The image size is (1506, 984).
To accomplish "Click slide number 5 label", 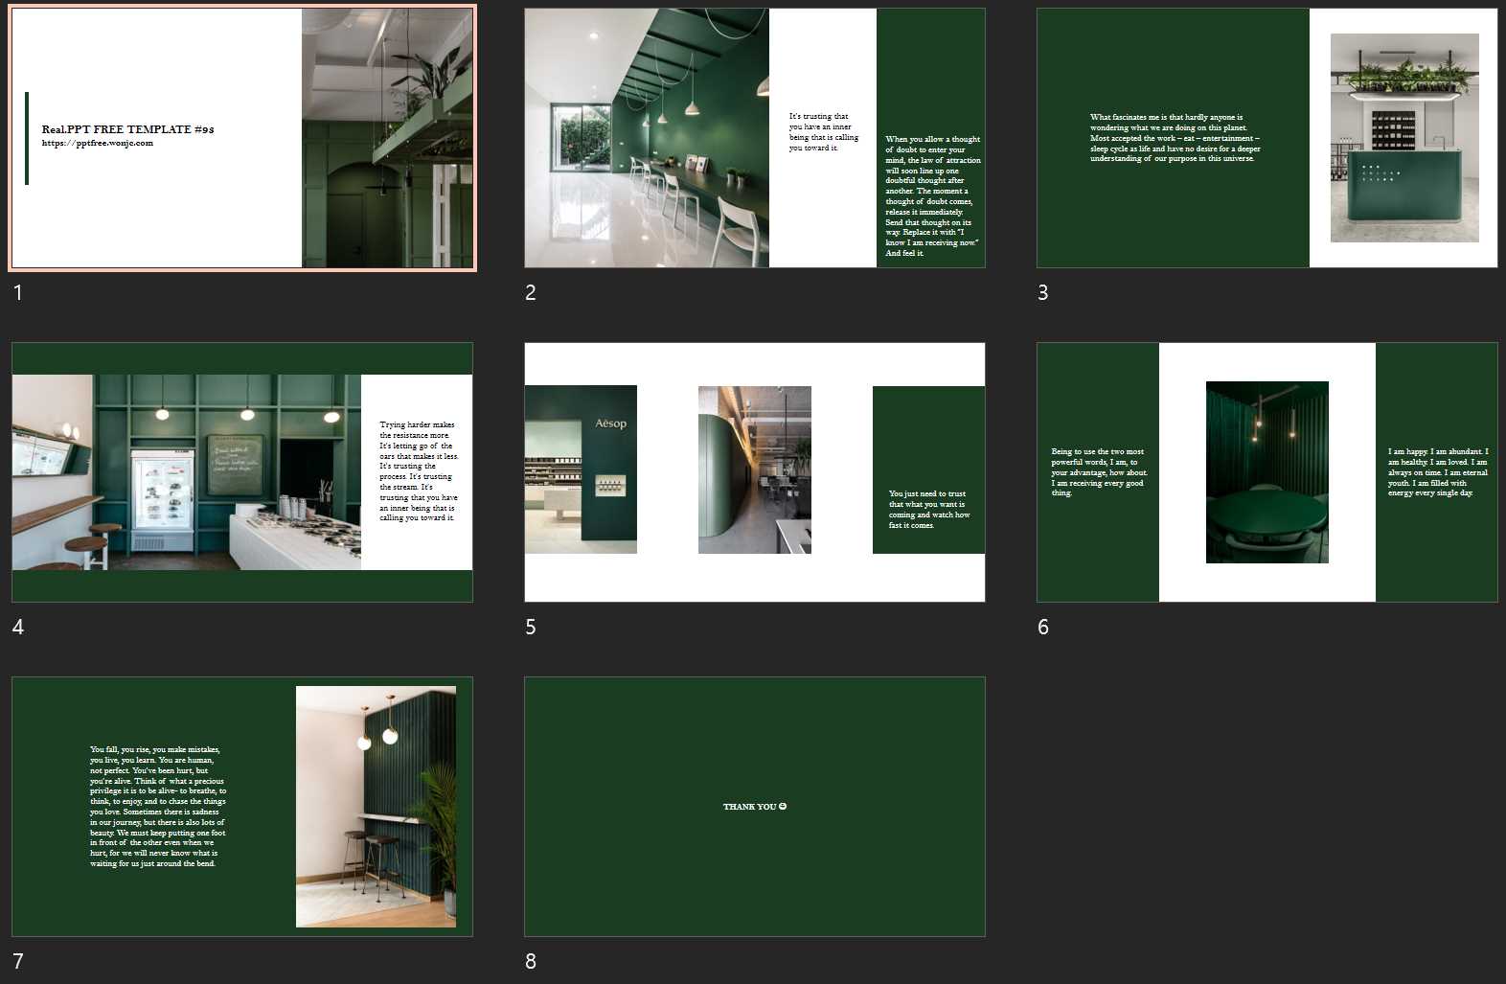I will tap(531, 628).
